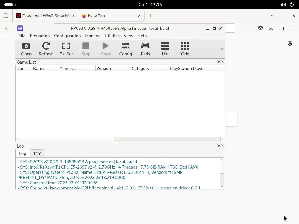Select the Log tab
The width and height of the screenshot is (299, 224).
pos(22,153)
